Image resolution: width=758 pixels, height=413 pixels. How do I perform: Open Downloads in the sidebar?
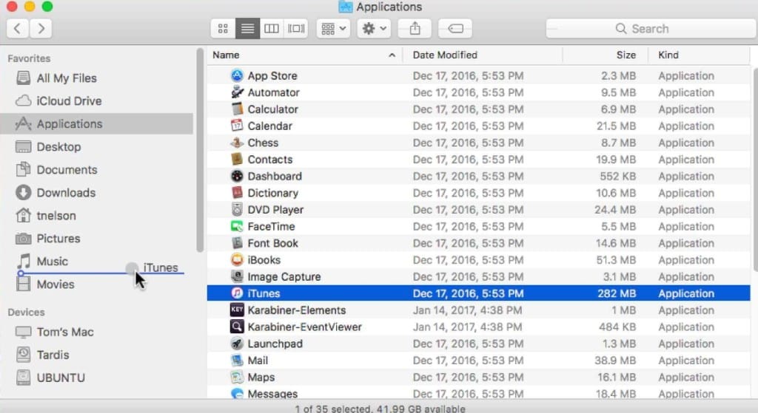coord(66,193)
